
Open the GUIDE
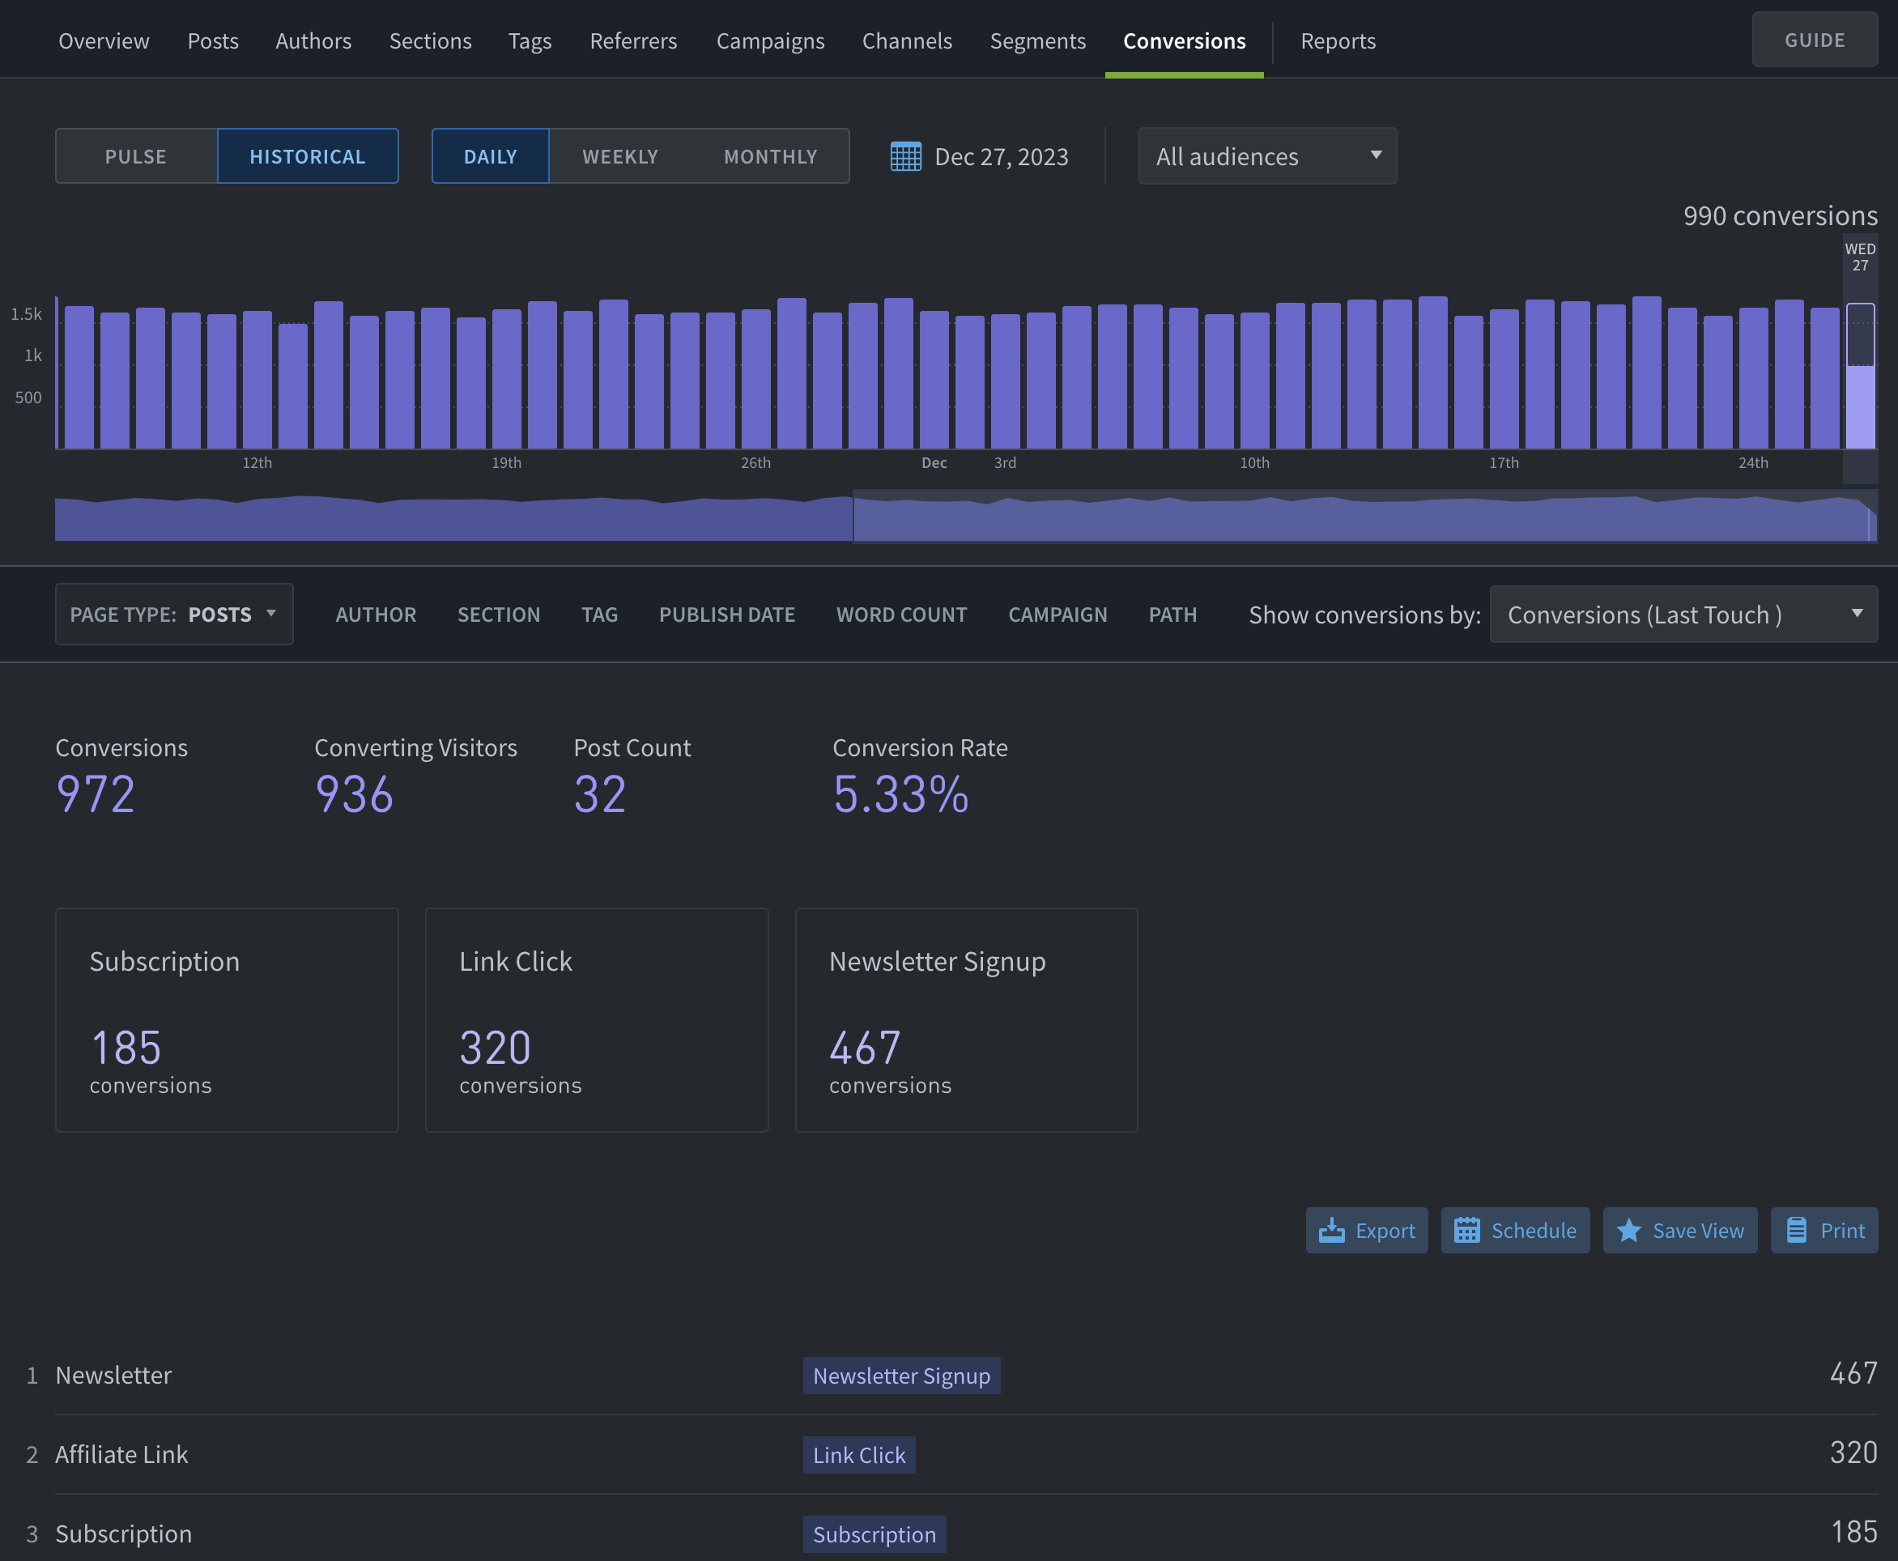[1815, 39]
